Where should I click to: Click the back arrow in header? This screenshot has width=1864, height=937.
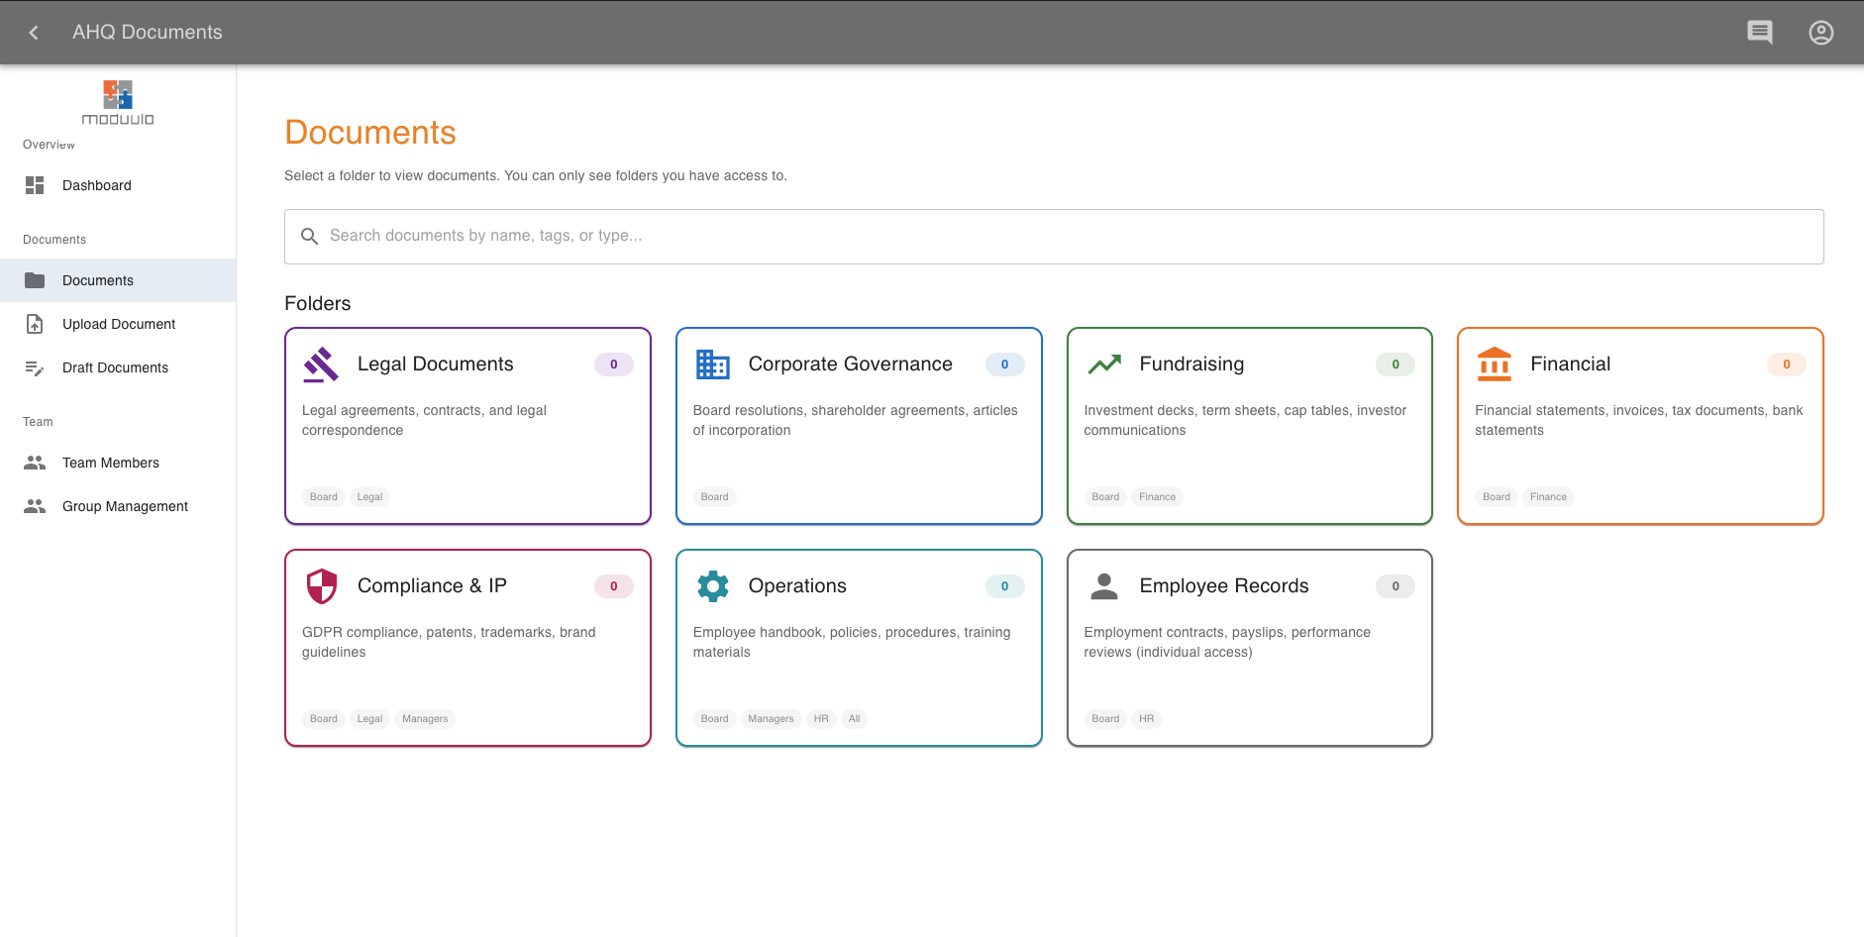(x=34, y=33)
